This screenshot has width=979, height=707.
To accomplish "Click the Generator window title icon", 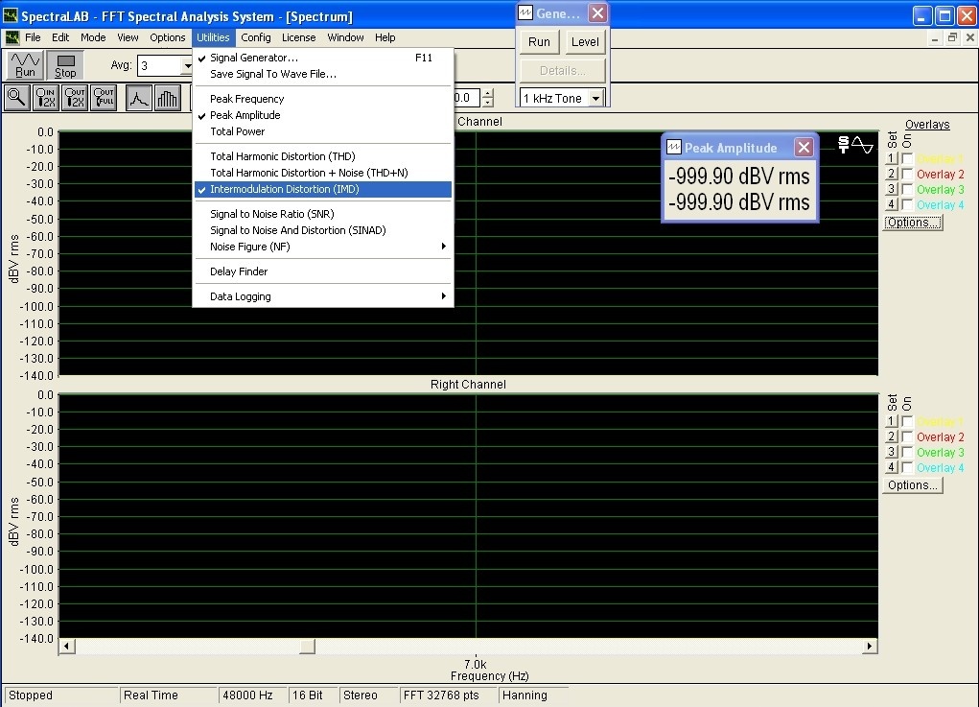I will pos(525,13).
